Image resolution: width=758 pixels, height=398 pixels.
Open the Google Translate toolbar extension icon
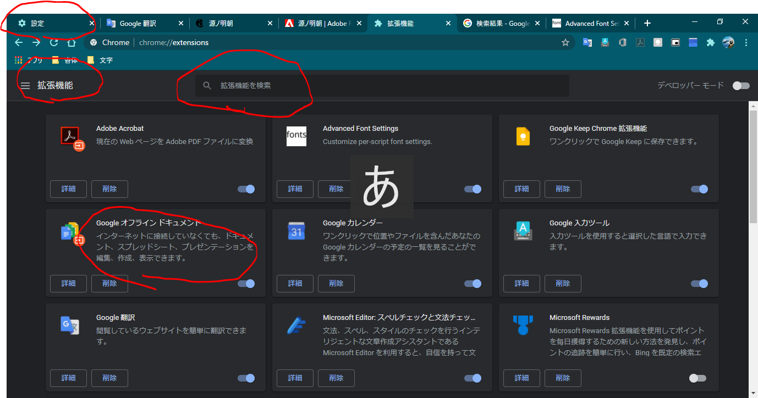click(587, 42)
